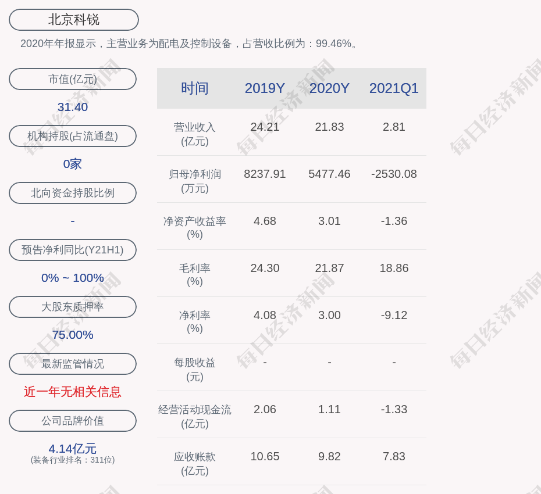Click gross margin value 24.30
Viewport: 541px width, 494px height.
coord(265,268)
